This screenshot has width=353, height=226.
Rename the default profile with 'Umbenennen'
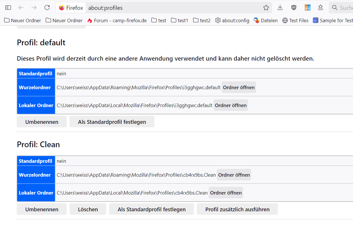[42, 122]
